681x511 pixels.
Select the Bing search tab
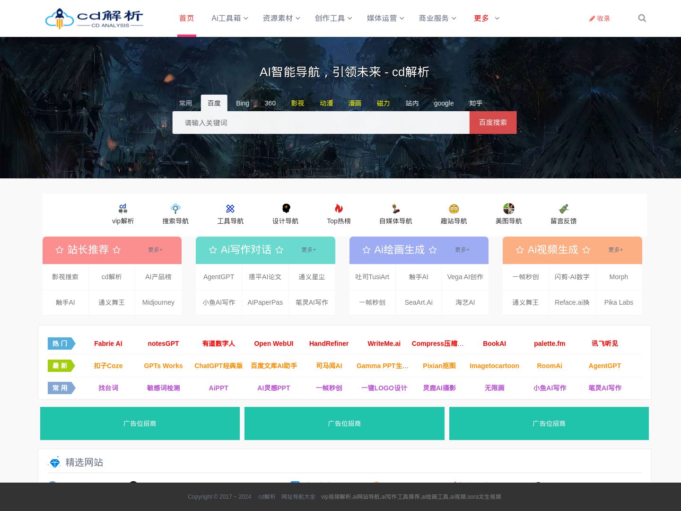pos(243,103)
